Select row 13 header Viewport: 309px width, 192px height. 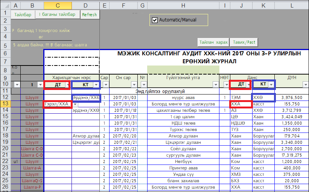pos(5,104)
